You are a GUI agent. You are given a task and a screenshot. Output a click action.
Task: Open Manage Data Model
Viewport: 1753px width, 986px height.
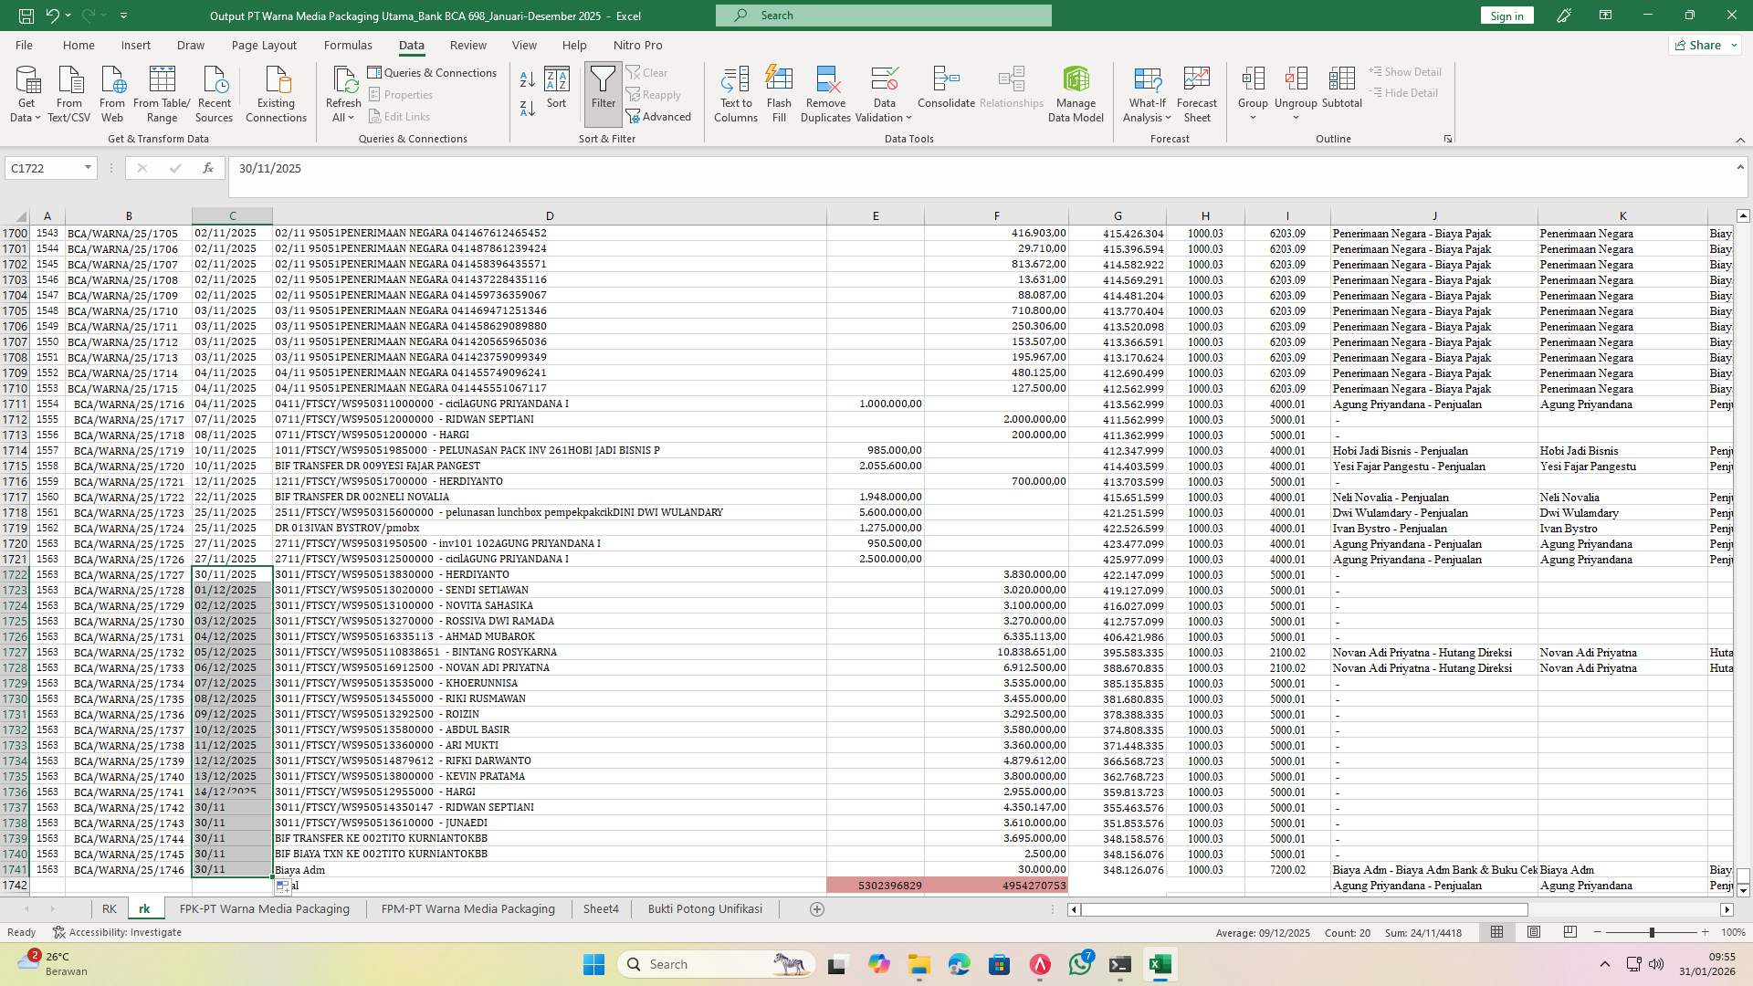[1076, 91]
